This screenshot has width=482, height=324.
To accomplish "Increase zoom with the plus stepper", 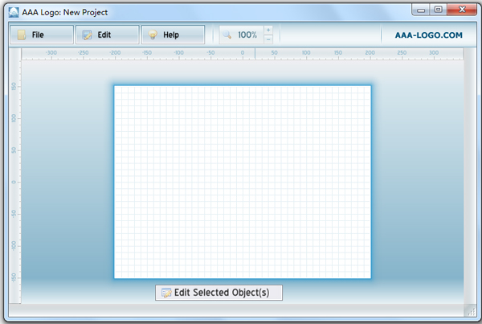I will click(268, 31).
